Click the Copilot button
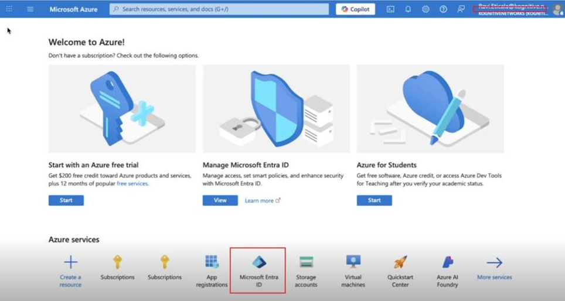Viewport: 565px width, 301px height. 355,9
